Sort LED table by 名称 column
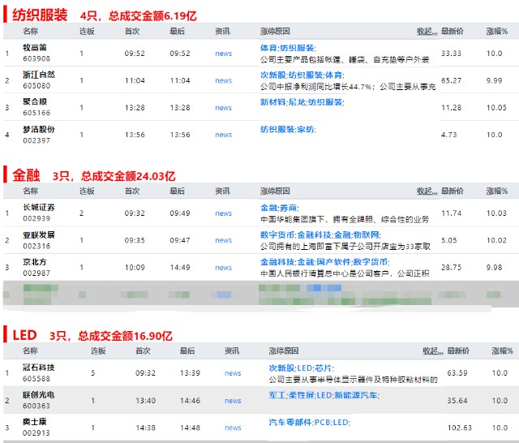 tap(31, 351)
